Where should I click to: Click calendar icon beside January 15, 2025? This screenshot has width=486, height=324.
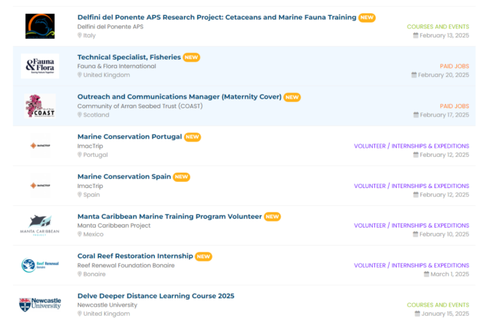(417, 314)
